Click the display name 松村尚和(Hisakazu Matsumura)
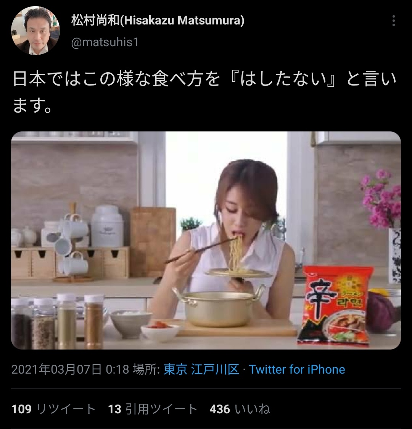Viewport: 412px width, 429px height. click(x=158, y=21)
